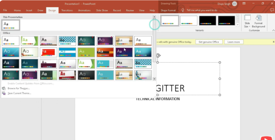The width and height of the screenshot is (275, 140).
Task: Click the Tell me what you want to do box
Action: (x=202, y=10)
